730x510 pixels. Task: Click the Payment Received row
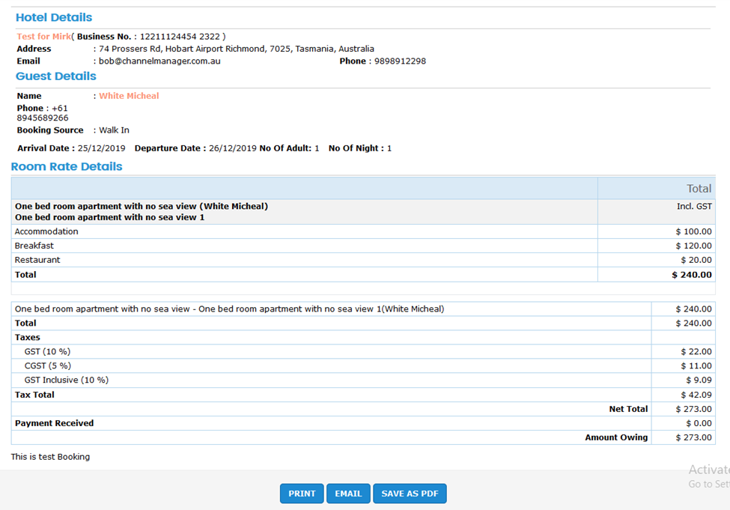coord(55,424)
